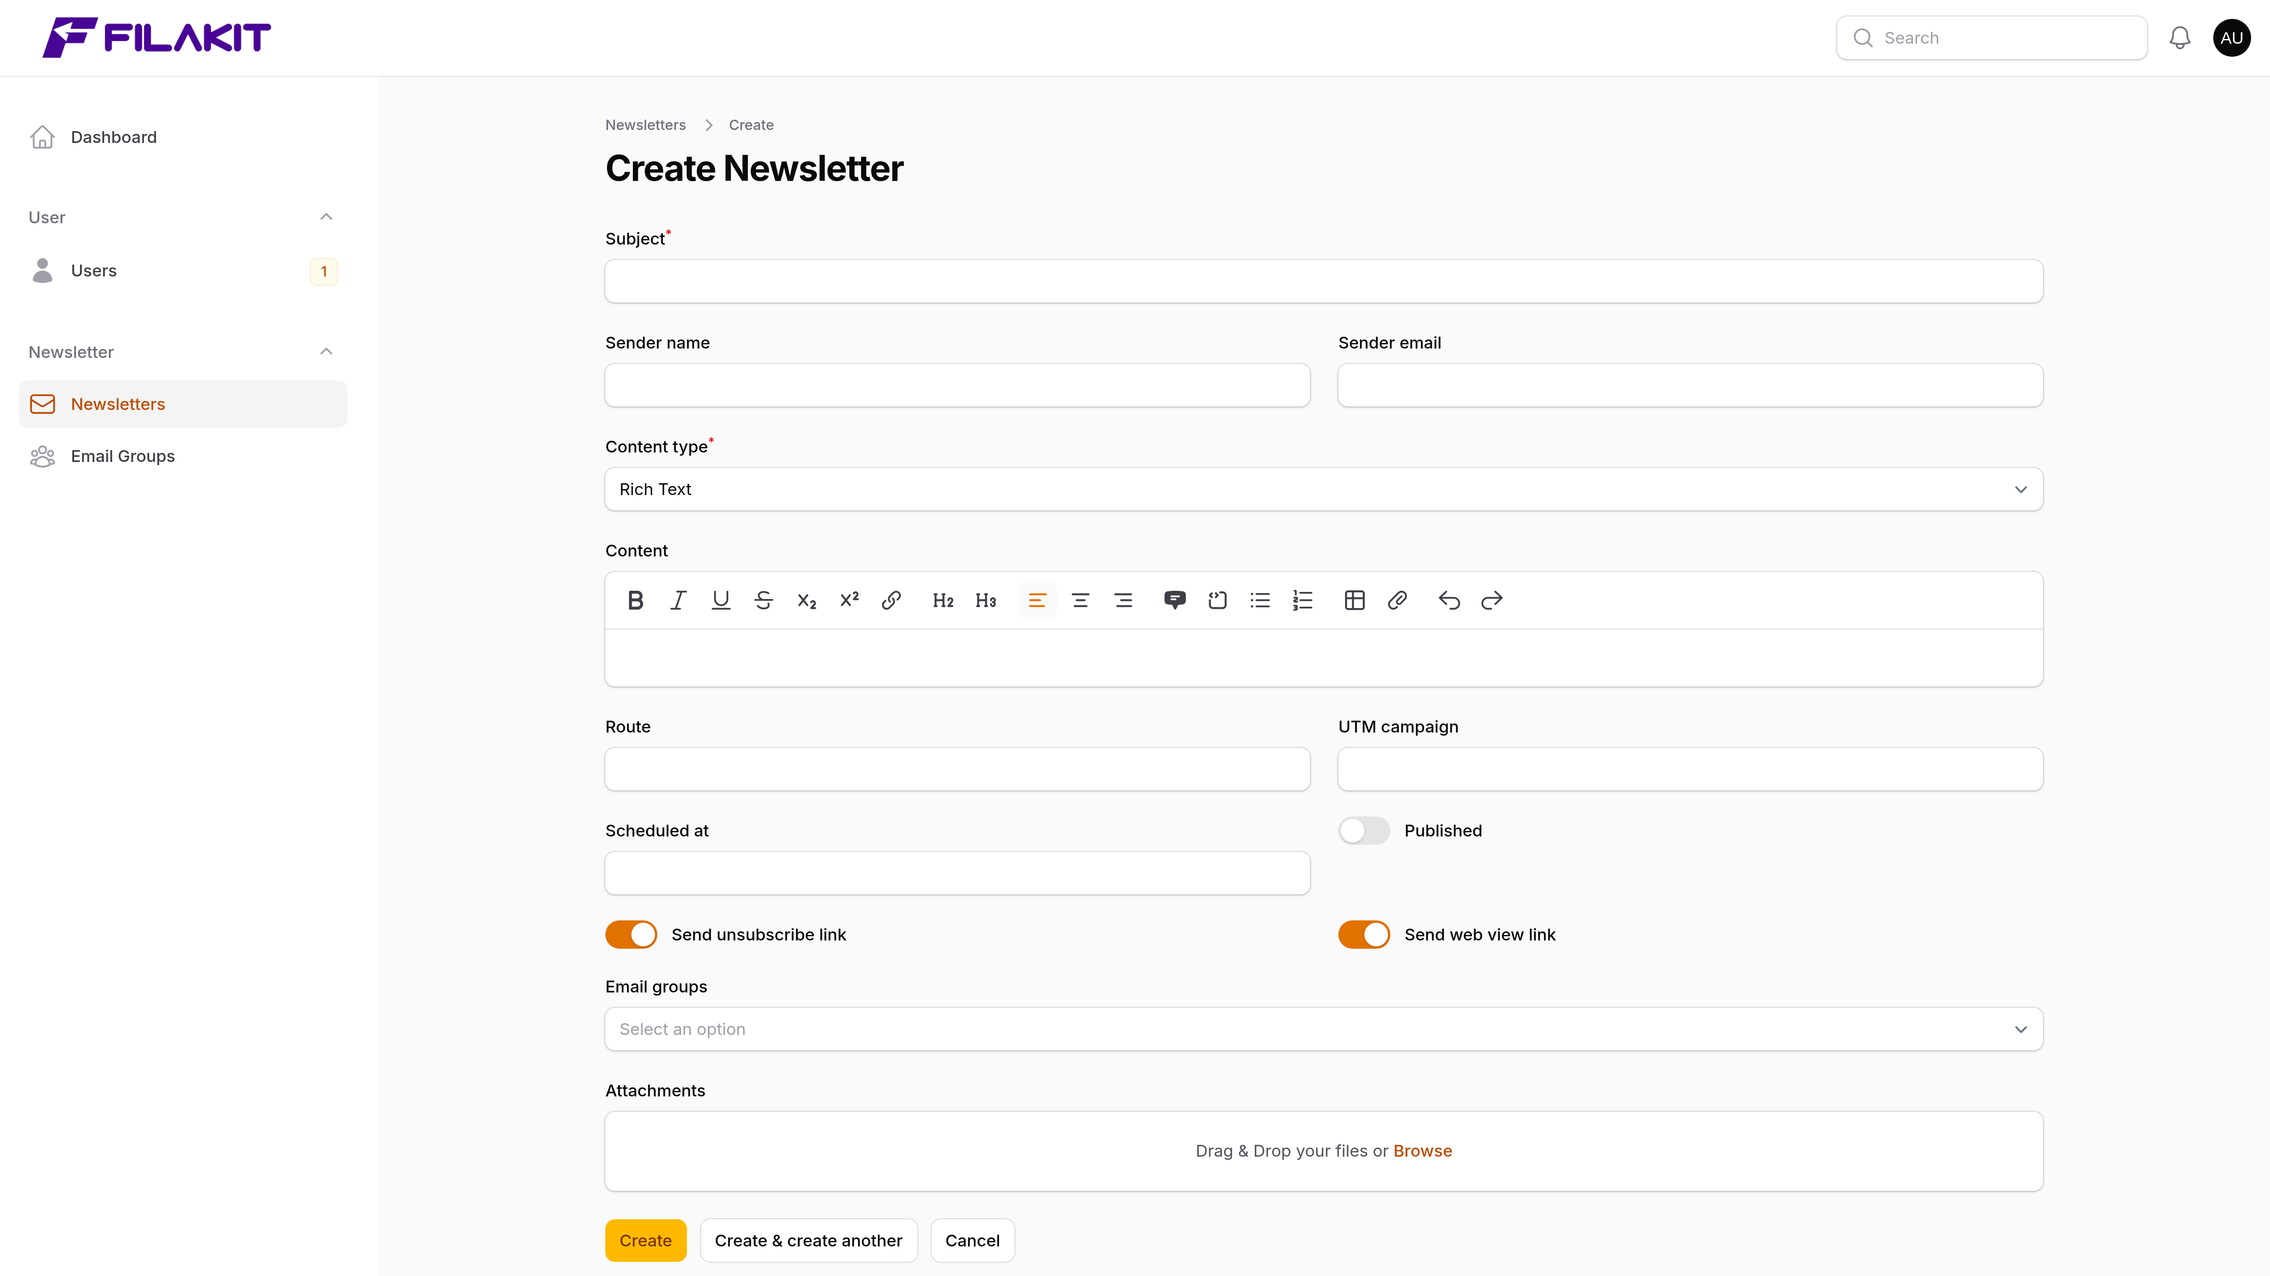
Task: Focus the UTM campaign field
Action: pyautogui.click(x=1690, y=769)
